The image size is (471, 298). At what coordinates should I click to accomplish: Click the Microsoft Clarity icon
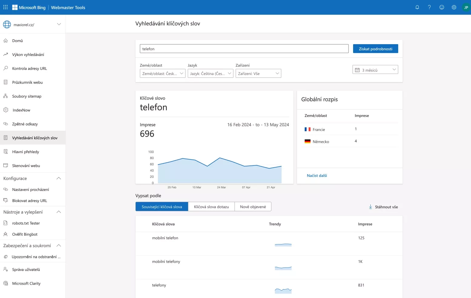click(5, 283)
